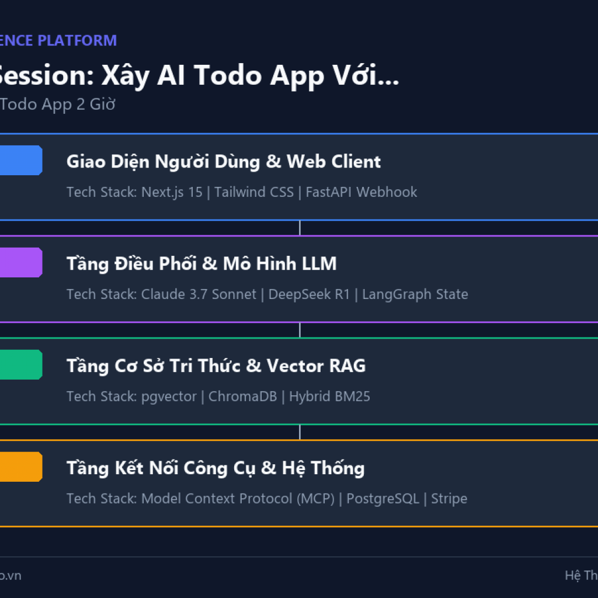Select 'Tầng Kết Nối Công Cụ & Hệ Thống' heading

(215, 468)
